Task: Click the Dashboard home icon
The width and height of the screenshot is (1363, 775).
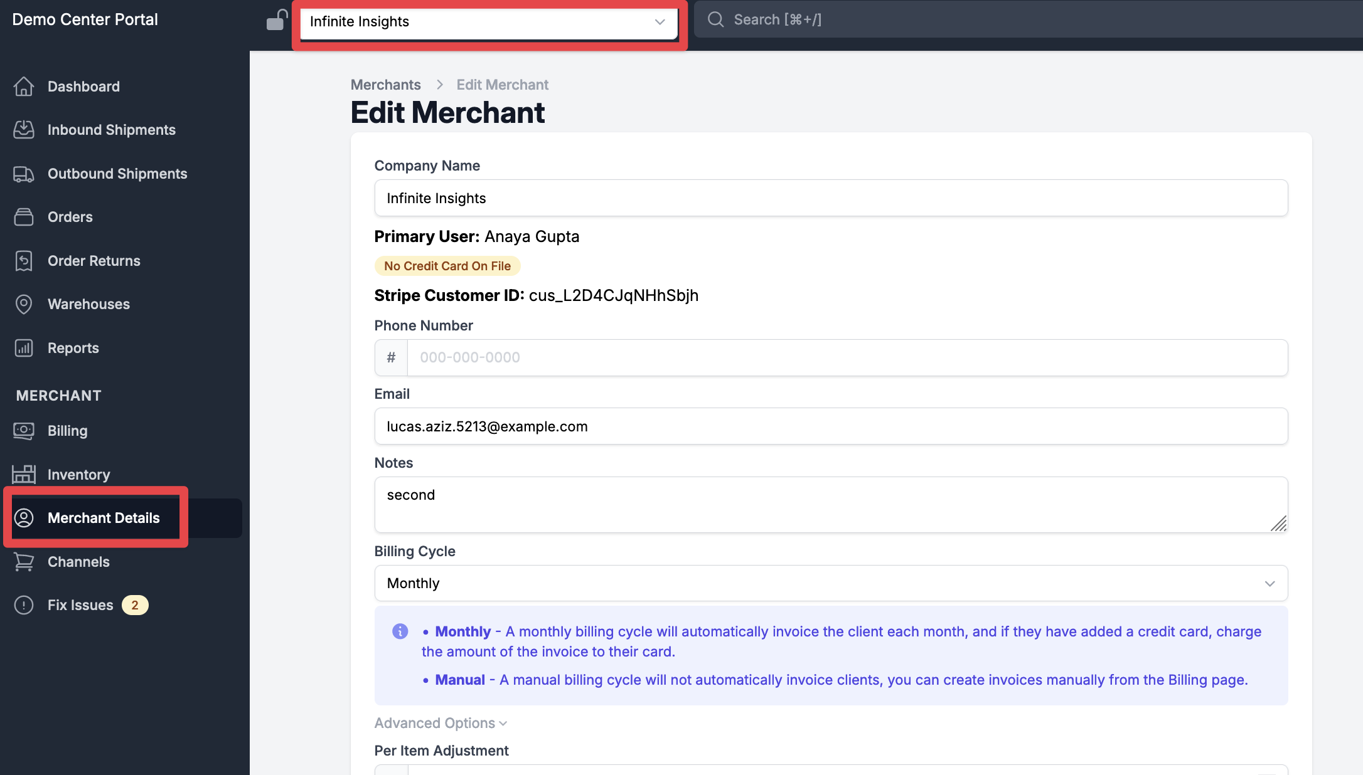Action: pyautogui.click(x=24, y=87)
